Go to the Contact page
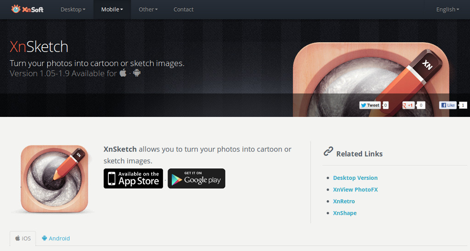 tap(184, 10)
